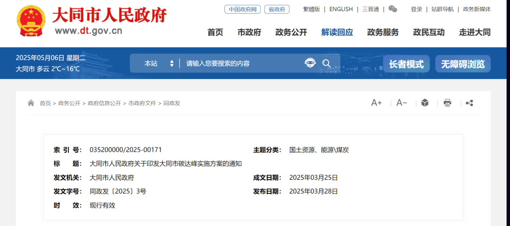Click the AI robot assistant icon
The width and height of the screenshot is (510, 226).
(x=310, y=63)
